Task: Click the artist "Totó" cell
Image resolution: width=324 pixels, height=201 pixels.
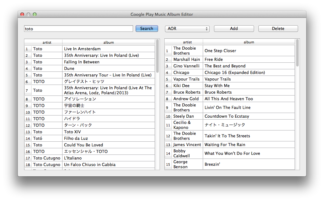Action: click(47, 139)
